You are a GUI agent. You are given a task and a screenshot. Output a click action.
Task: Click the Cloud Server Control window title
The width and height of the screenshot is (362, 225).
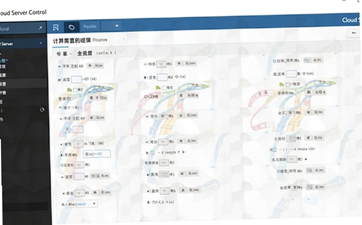tap(23, 12)
